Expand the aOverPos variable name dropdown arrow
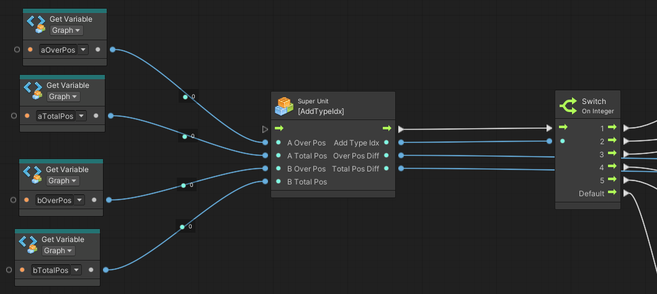The image size is (657, 294). click(83, 50)
